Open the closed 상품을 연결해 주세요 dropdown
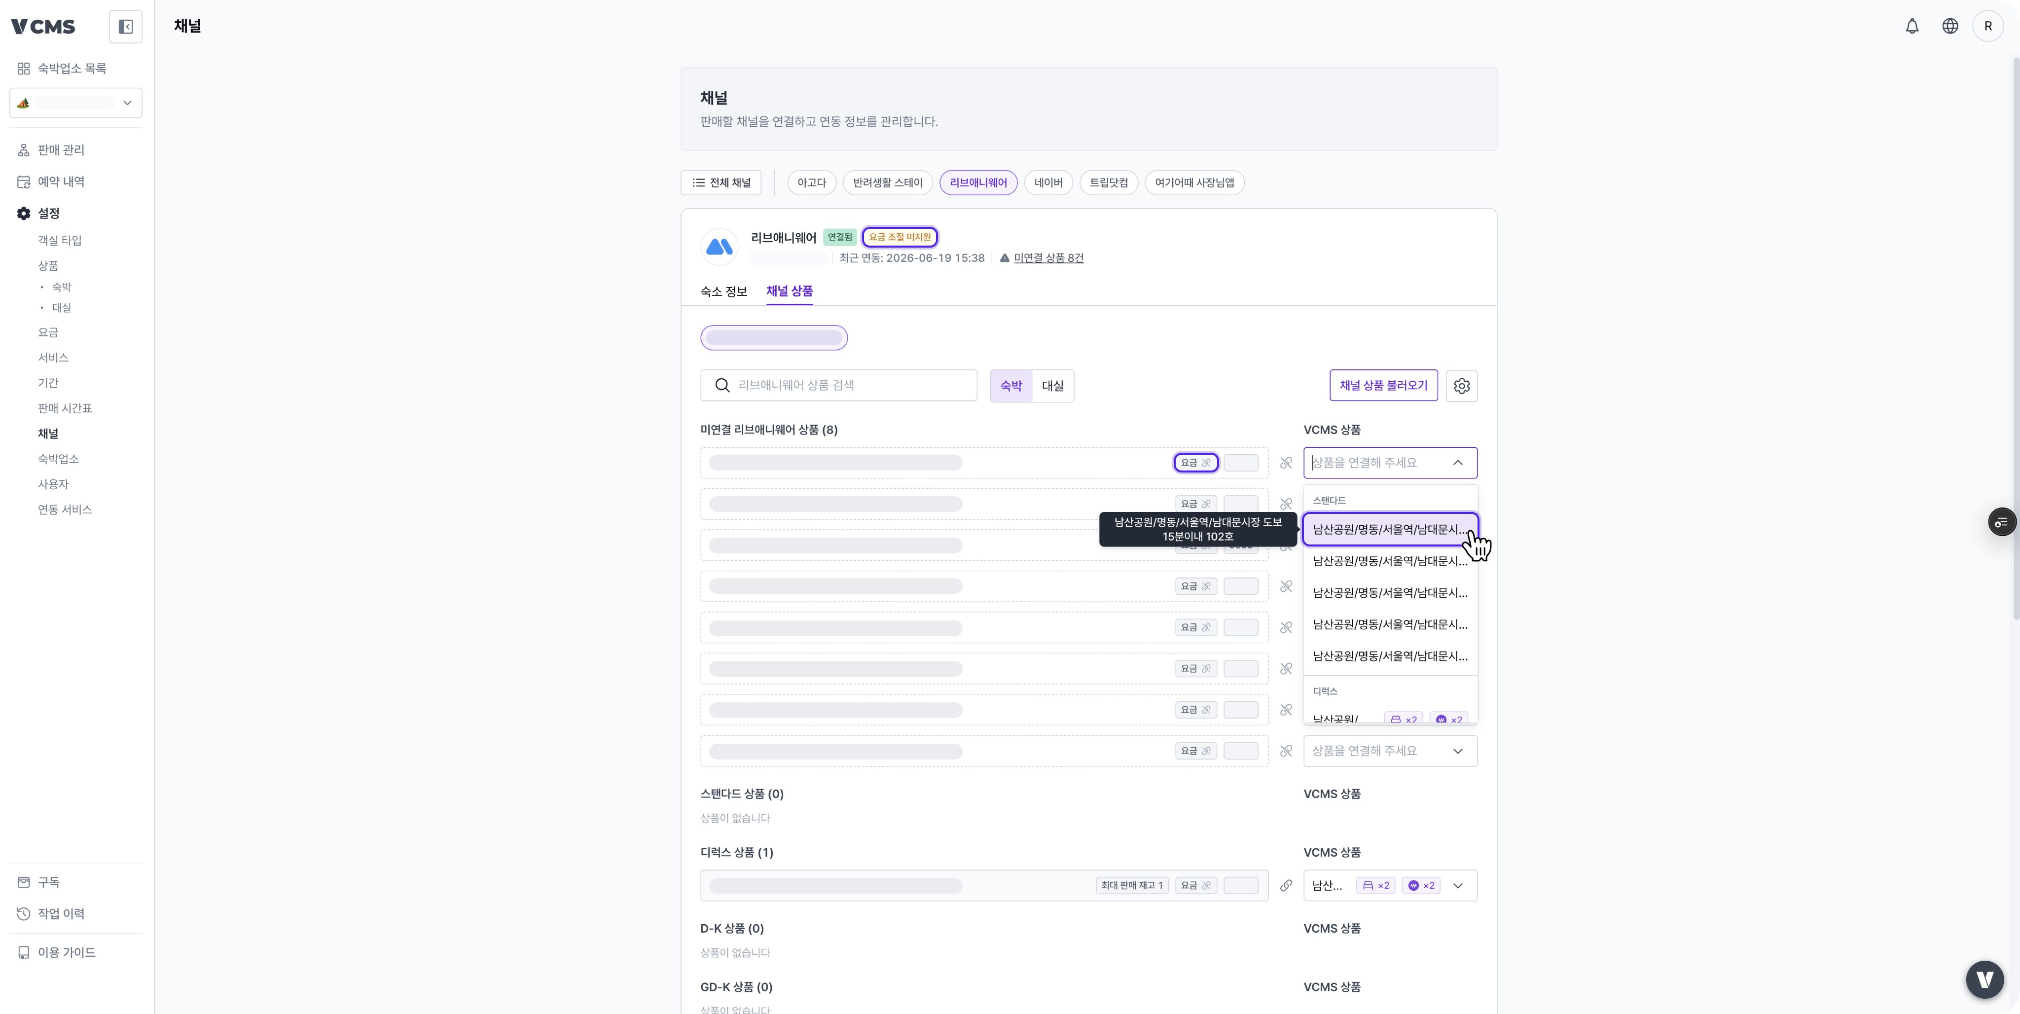 coord(1390,751)
